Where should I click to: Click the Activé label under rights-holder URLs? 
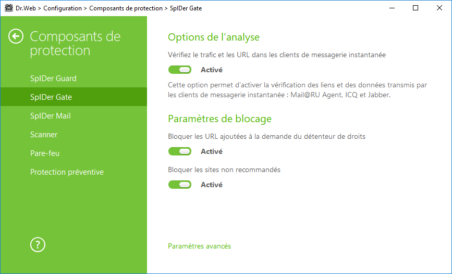tap(212, 151)
